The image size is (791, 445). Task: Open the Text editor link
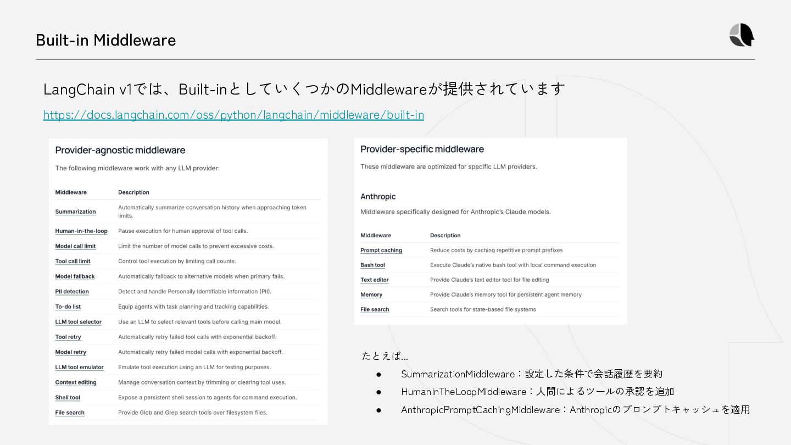coord(375,280)
